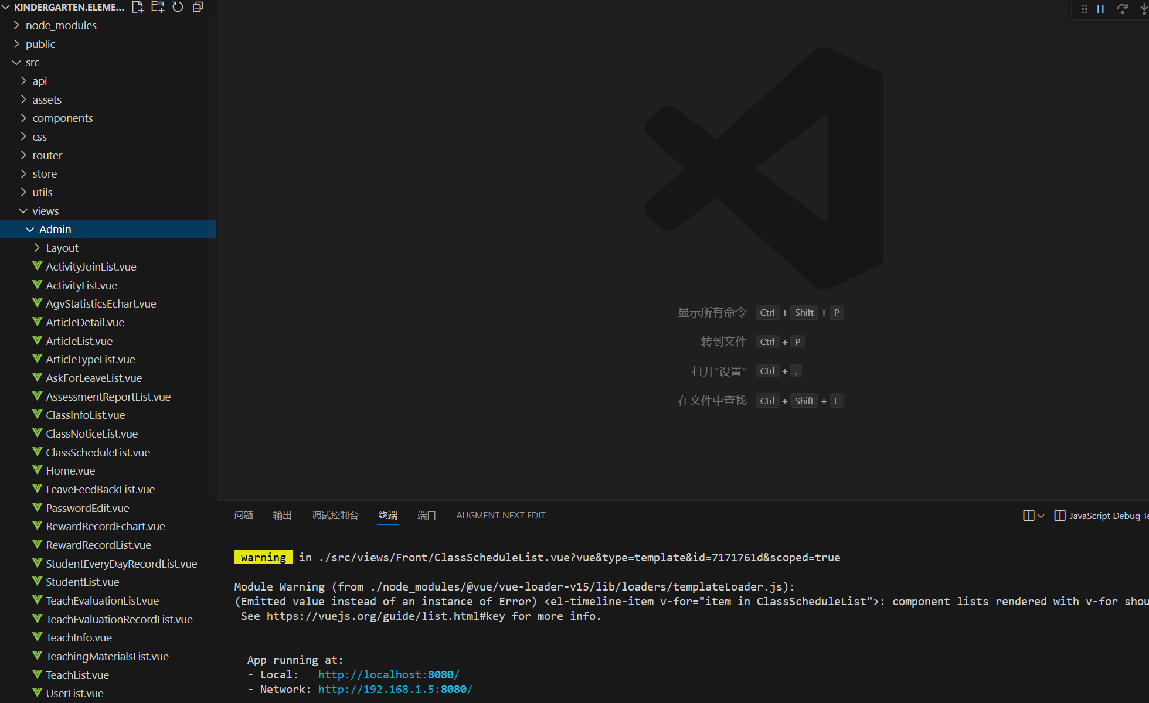Screen dimensions: 1149x703
Task: Open ClassScheduleList.vue in Admin
Action: (x=108, y=452)
